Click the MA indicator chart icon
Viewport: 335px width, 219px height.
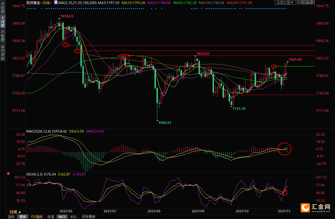click(56, 3)
